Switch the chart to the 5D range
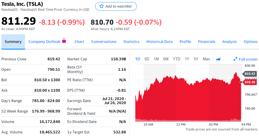The image size is (259, 136). [147, 59]
